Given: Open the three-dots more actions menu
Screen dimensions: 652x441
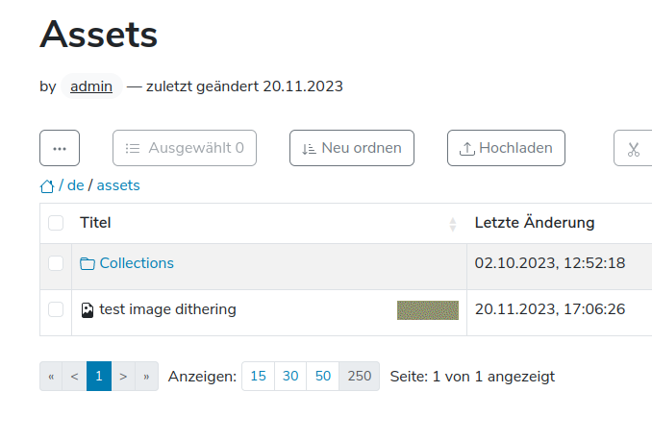Looking at the screenshot, I should [x=60, y=148].
